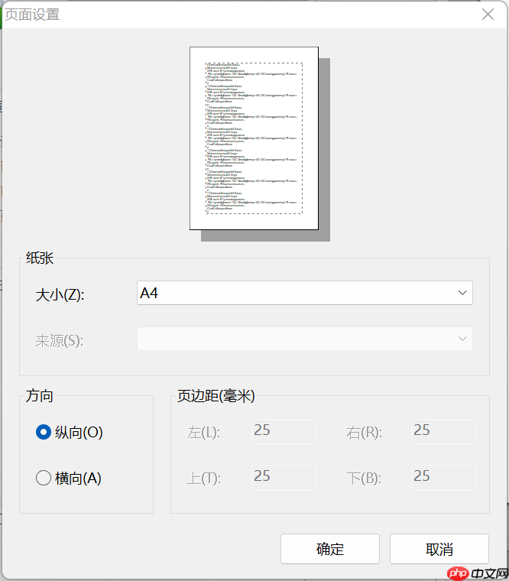This screenshot has height=581, width=509.
Task: Click the 右(R) right margin field
Action: (x=444, y=432)
